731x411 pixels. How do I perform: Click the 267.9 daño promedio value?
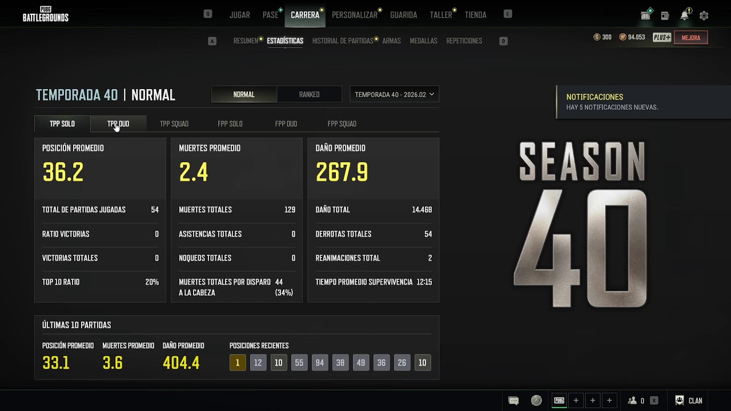342,172
